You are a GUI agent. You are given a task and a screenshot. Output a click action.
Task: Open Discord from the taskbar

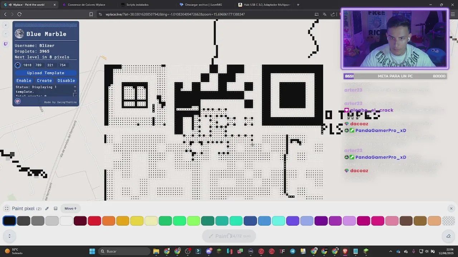click(x=209, y=251)
